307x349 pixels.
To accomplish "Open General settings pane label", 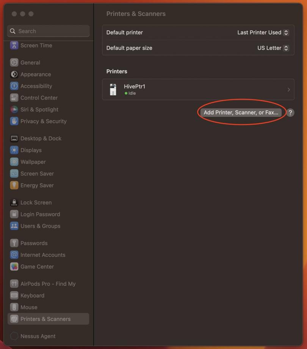I will [30, 63].
